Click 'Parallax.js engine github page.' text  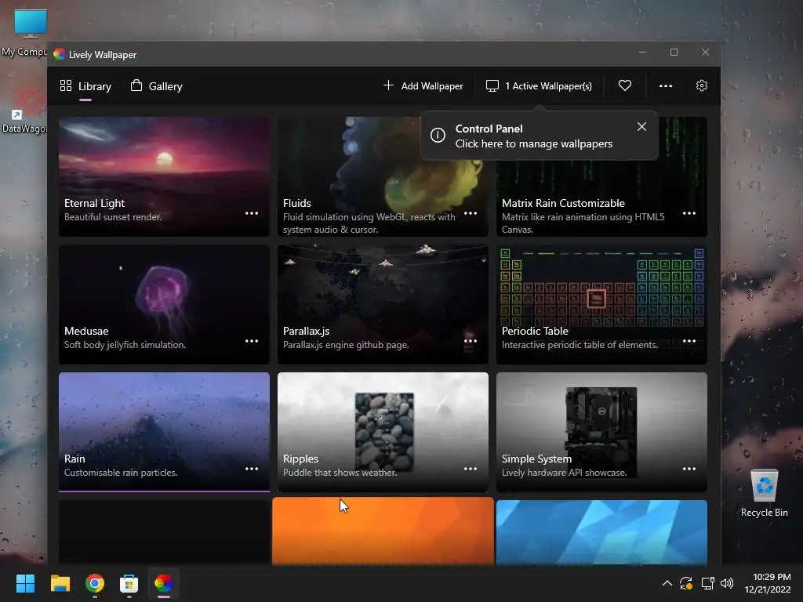click(x=346, y=345)
